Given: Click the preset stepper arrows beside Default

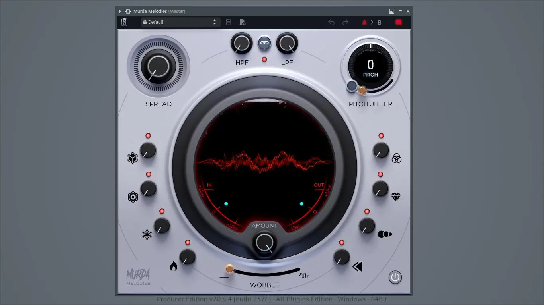Looking at the screenshot, I should pos(215,22).
